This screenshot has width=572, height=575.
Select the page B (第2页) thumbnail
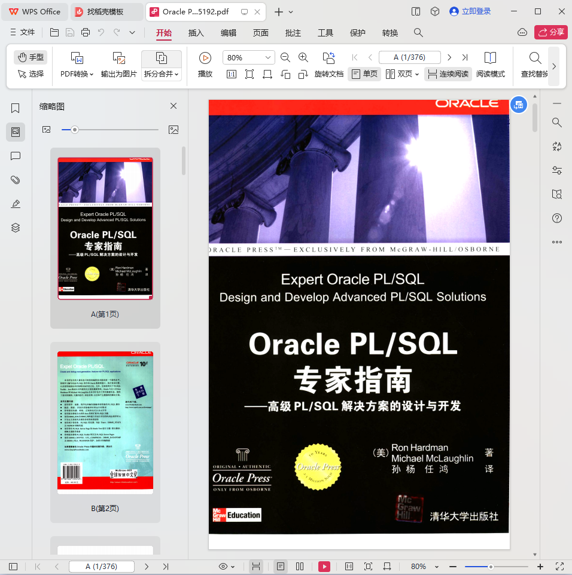105,422
